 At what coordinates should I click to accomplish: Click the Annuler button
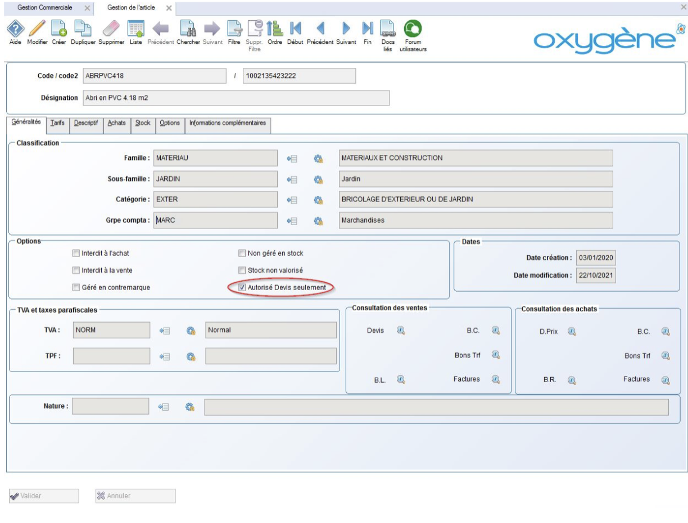point(135,496)
